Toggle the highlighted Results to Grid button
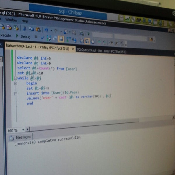This screenshot has width=175, height=175. pos(87,41)
